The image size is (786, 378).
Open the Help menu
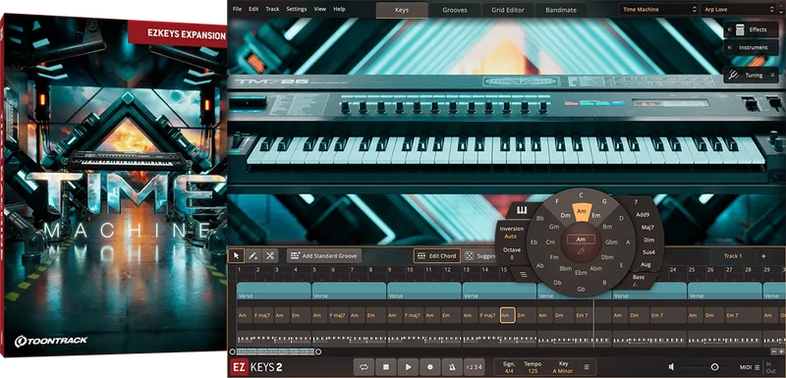pos(339,9)
